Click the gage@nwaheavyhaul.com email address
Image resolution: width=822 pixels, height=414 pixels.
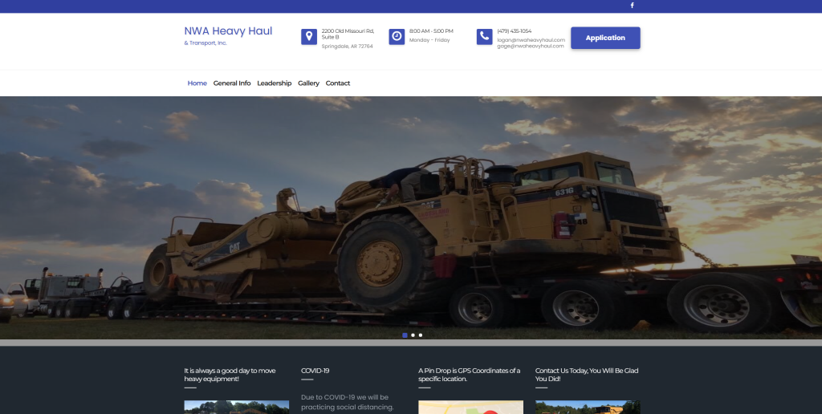pyautogui.click(x=531, y=46)
